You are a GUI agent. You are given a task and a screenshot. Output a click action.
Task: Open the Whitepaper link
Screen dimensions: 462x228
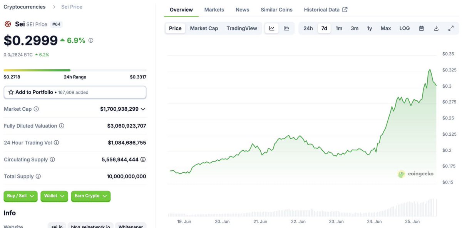click(x=131, y=226)
